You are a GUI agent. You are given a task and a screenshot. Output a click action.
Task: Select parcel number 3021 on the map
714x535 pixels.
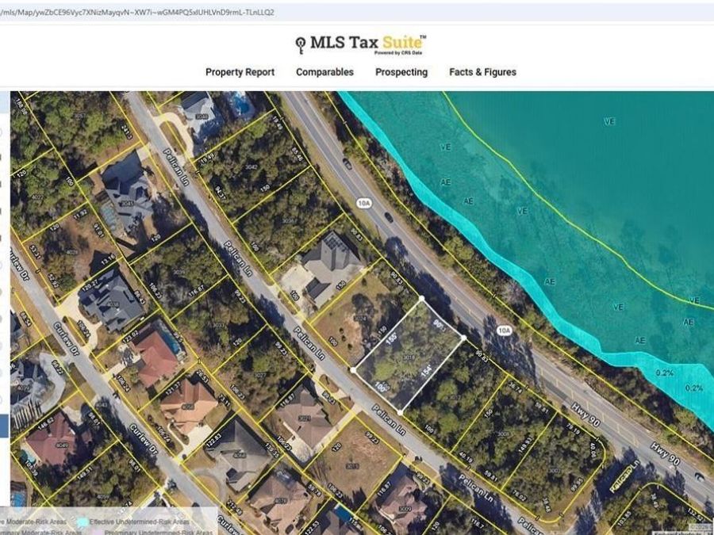305,418
